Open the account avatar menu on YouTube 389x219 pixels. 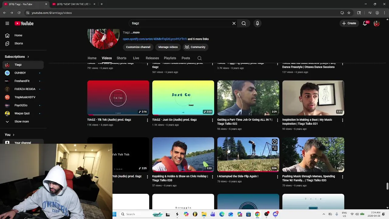pos(377,23)
